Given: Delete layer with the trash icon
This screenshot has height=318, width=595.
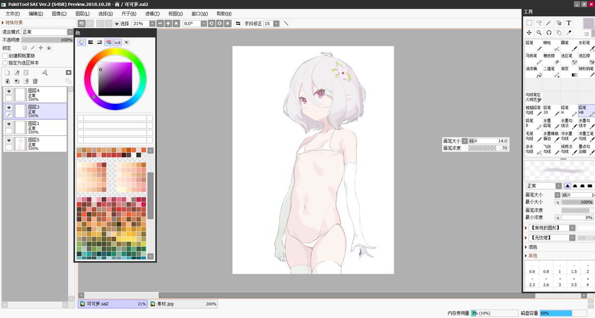Looking at the screenshot, I should pos(35,81).
